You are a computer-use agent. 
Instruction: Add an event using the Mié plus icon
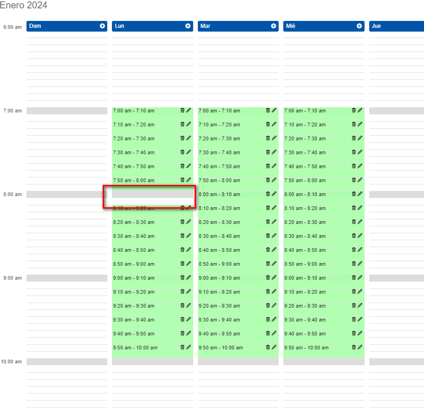point(358,26)
